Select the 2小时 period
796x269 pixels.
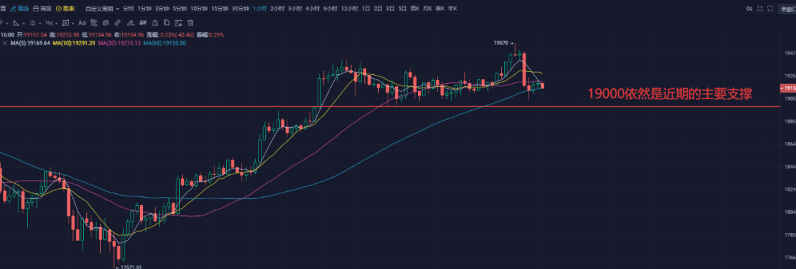277,9
